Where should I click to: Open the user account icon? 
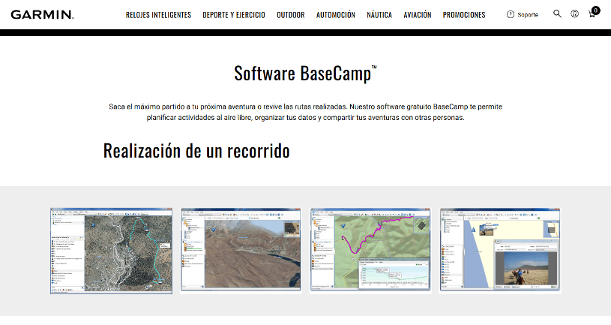click(x=574, y=14)
